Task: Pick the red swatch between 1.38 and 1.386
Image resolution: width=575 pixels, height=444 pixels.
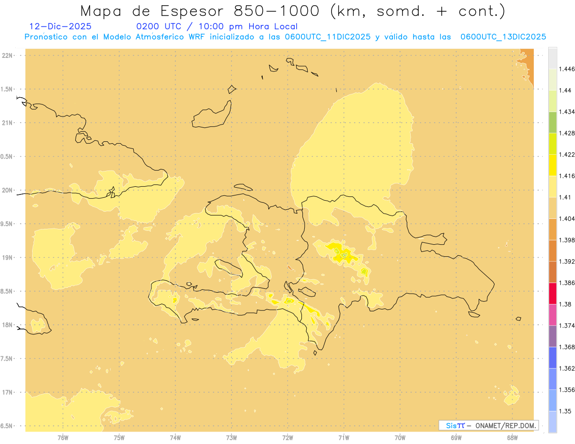Action: point(552,294)
